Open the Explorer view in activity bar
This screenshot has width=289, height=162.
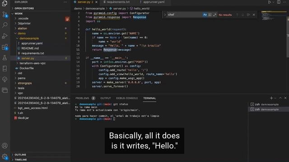click(5, 3)
